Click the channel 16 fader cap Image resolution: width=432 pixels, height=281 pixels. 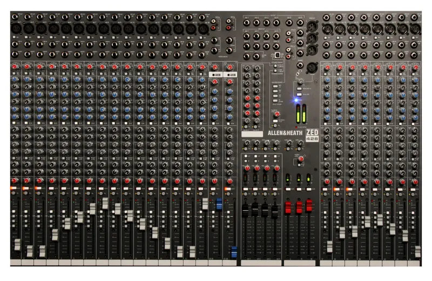coord(205,204)
